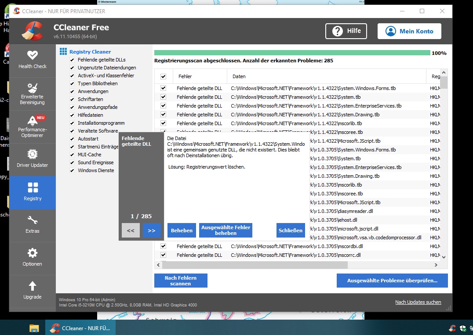Select row diasymreader.dll entry

click(375, 211)
